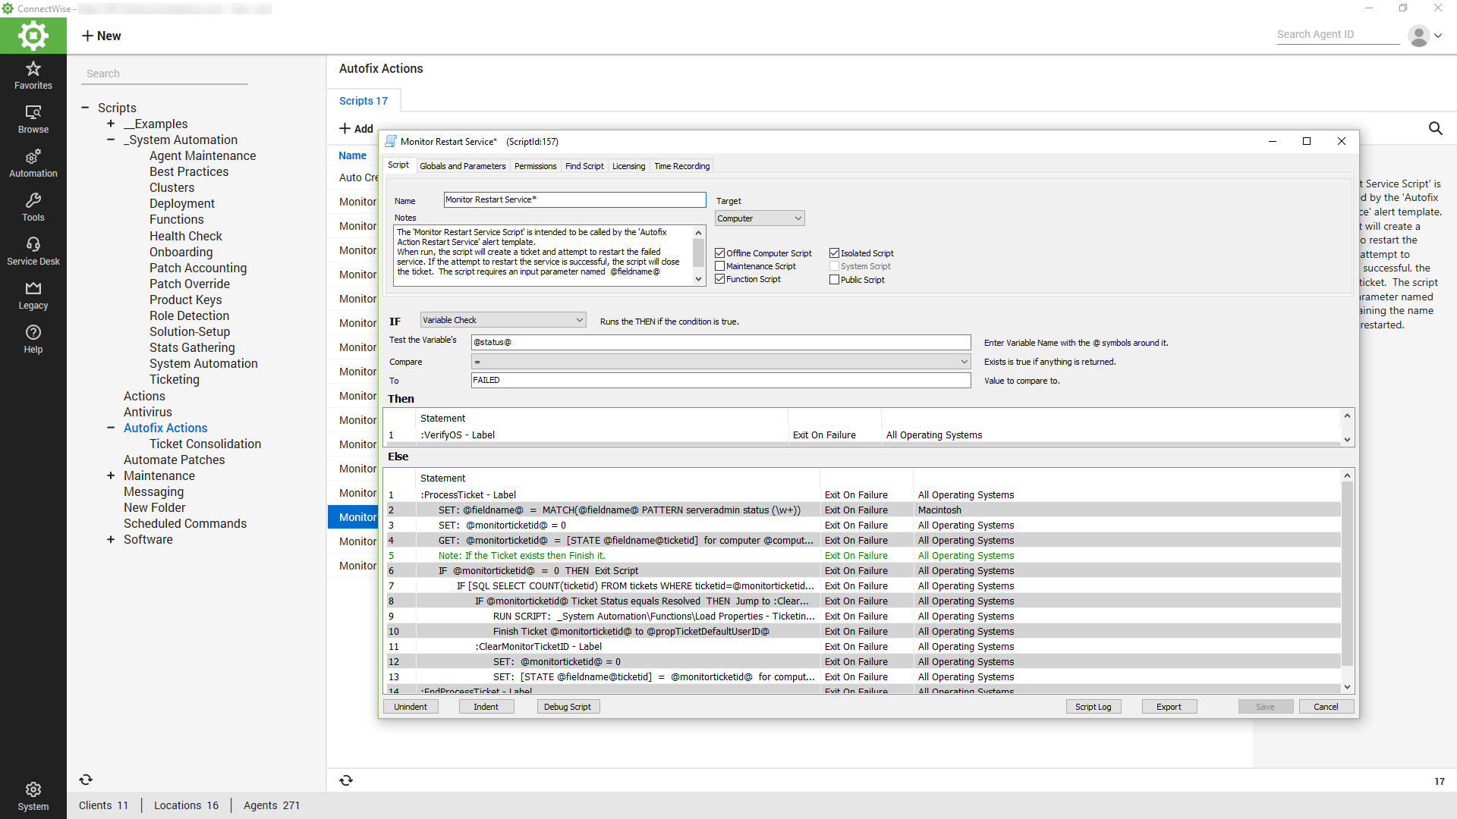Viewport: 1457px width, 819px height.
Task: Click the Debug Script button
Action: pyautogui.click(x=568, y=707)
